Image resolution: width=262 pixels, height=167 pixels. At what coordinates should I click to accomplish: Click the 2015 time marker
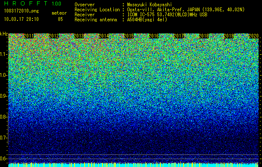129,36
